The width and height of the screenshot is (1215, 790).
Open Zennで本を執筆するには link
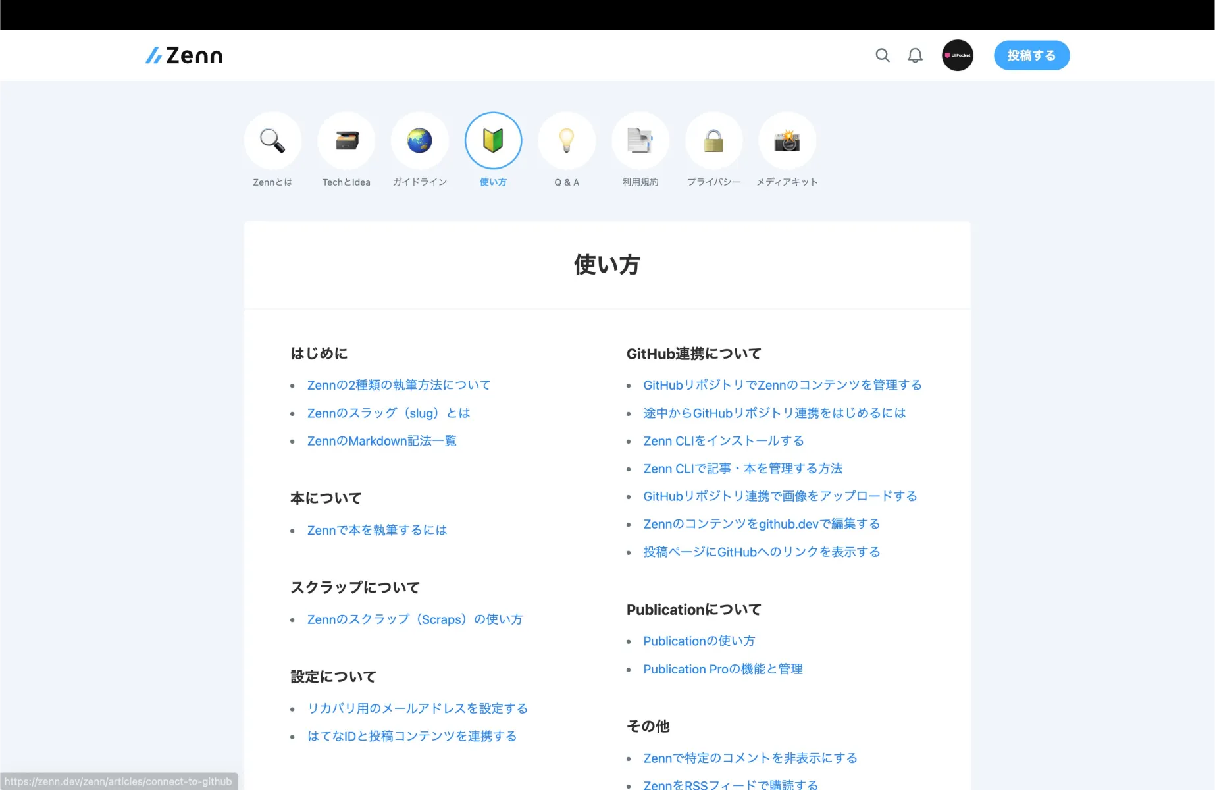pyautogui.click(x=377, y=530)
